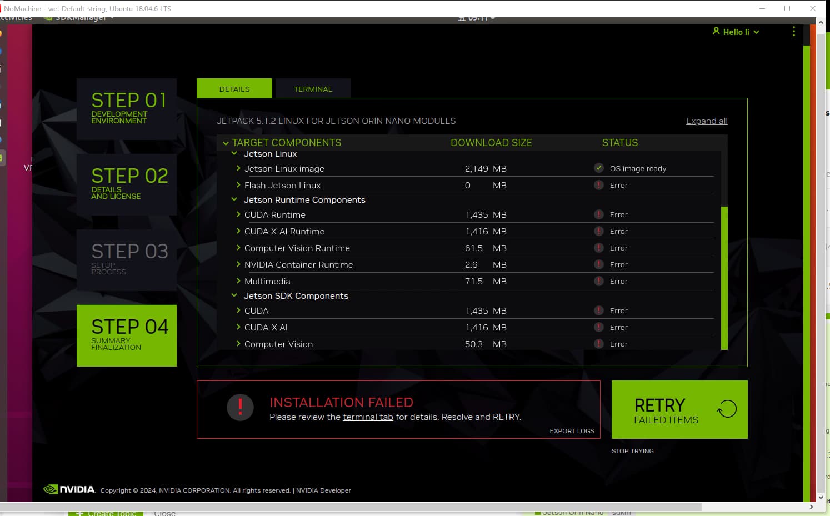Viewport: 830px width, 516px height.
Task: Click the warning icon in INSTALLATION FAILED box
Action: click(239, 407)
